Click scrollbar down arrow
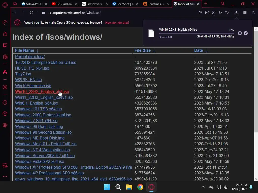The width and height of the screenshot is (258, 193). (256, 179)
